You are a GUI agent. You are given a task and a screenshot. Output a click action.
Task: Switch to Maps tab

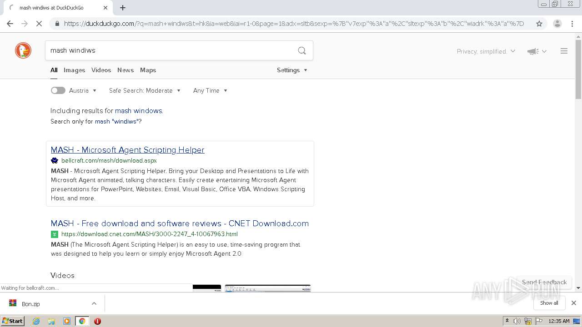(148, 70)
